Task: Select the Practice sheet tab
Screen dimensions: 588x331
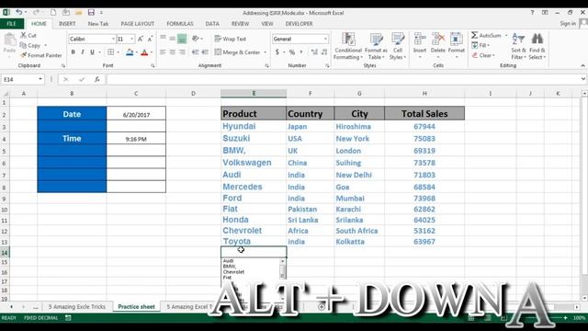Action: click(136, 306)
